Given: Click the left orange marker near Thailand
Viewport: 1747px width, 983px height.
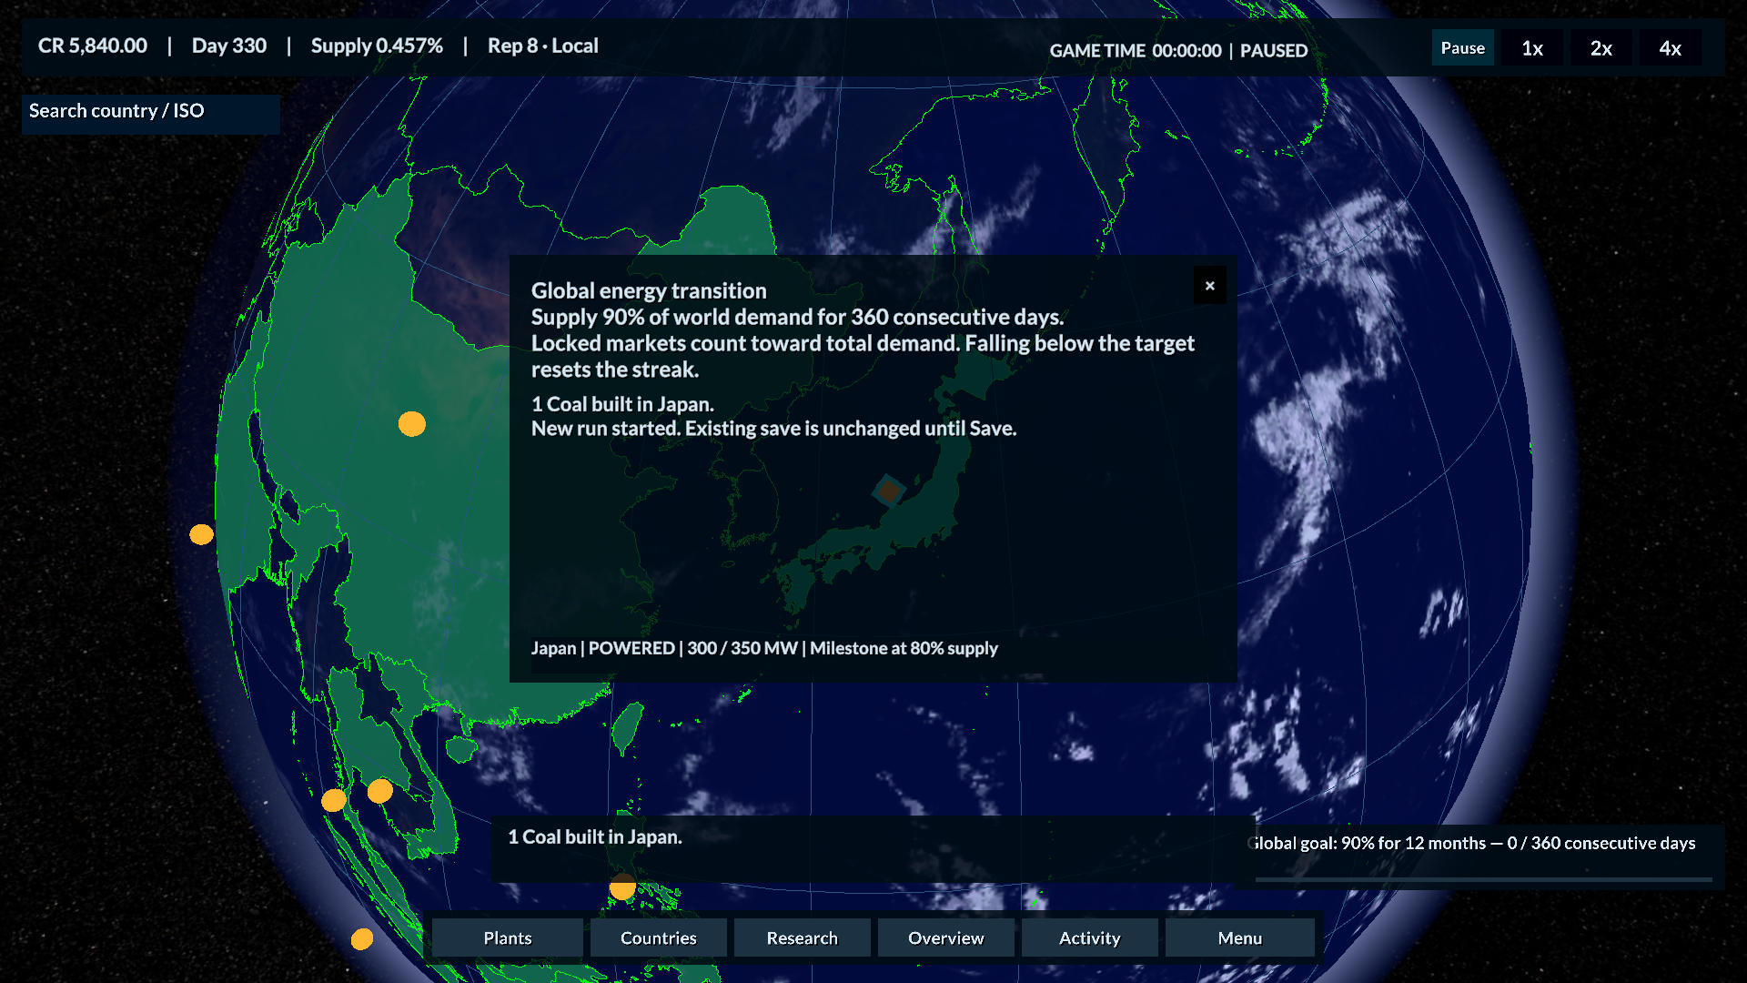Looking at the screenshot, I should coord(334,800).
